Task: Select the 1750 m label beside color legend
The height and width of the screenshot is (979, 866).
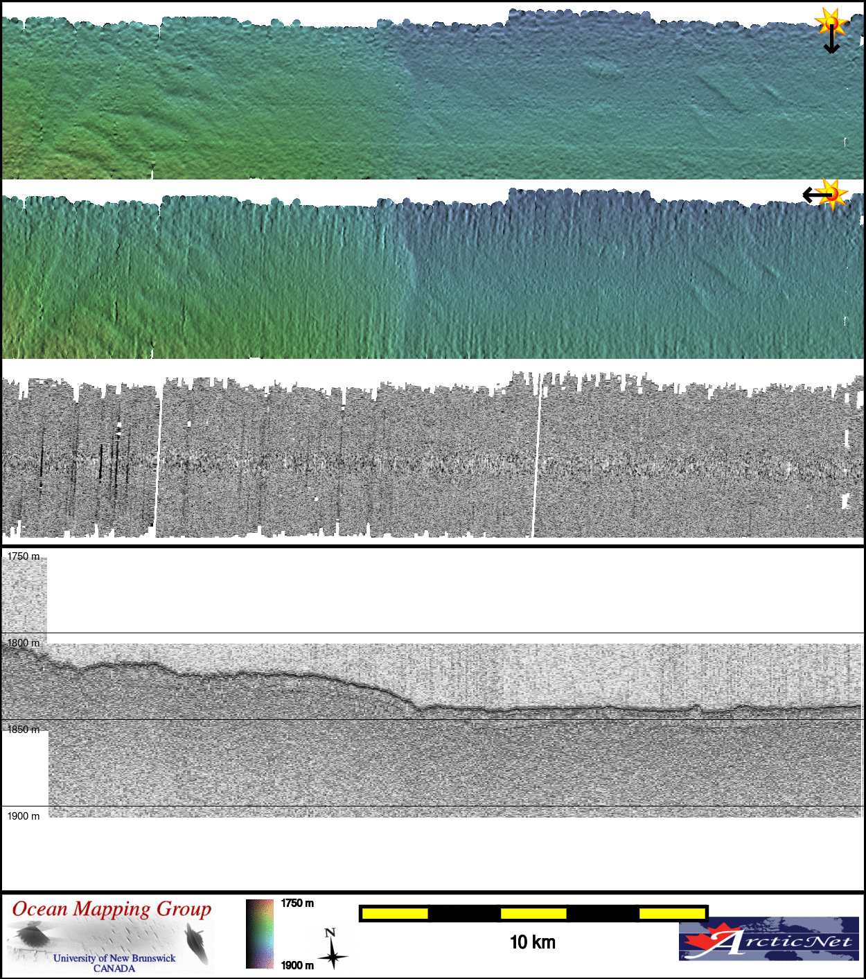Action: tap(297, 903)
